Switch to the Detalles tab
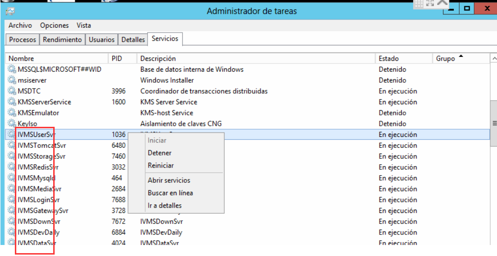This screenshot has height=256, width=497. [133, 40]
